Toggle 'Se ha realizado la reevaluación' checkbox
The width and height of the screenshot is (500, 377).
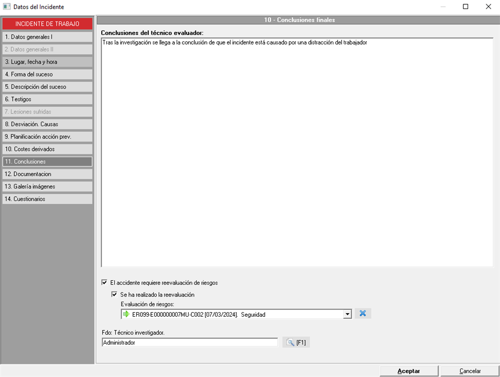[114, 295]
